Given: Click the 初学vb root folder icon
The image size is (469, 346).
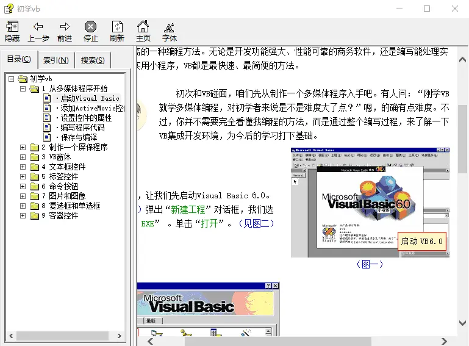Looking at the screenshot, I should click(x=23, y=79).
